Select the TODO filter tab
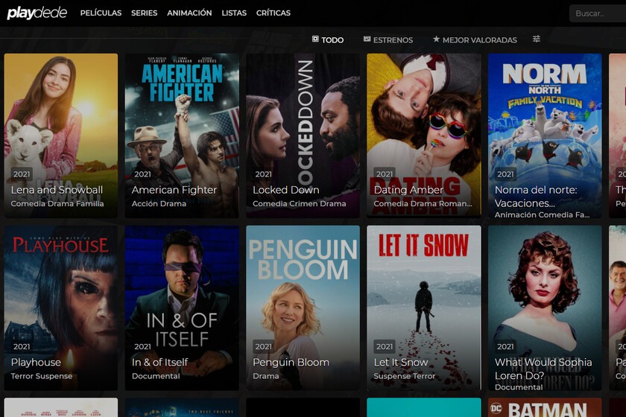The width and height of the screenshot is (626, 417). click(x=328, y=39)
